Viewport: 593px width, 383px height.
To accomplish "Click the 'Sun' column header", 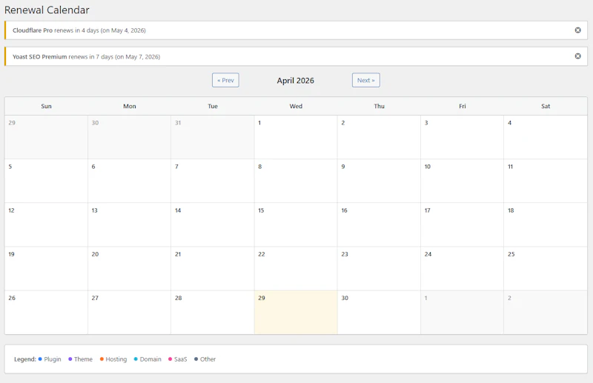I will click(46, 106).
